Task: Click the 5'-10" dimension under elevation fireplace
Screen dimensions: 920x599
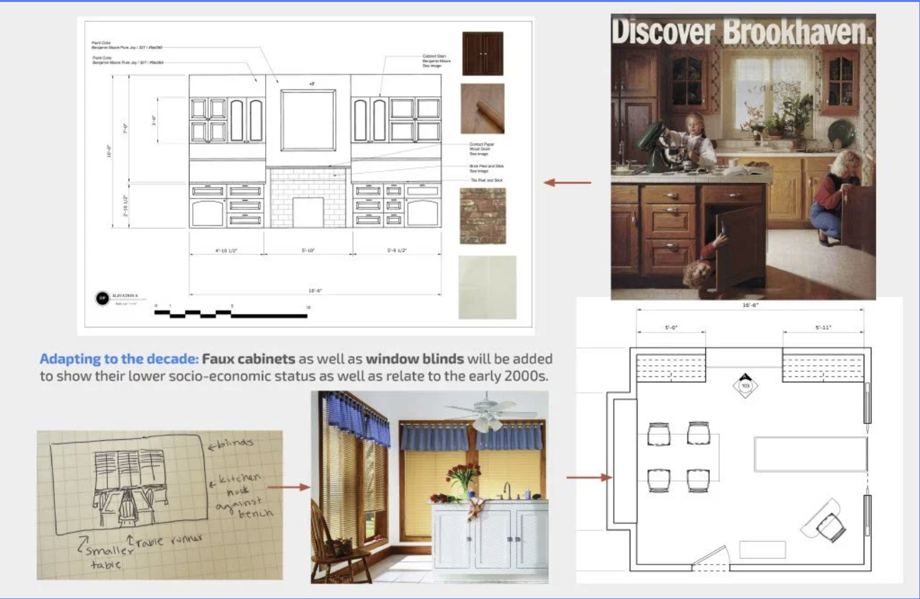Action: point(308,250)
